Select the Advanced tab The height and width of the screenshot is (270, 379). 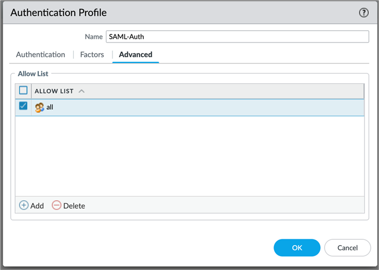tap(135, 54)
